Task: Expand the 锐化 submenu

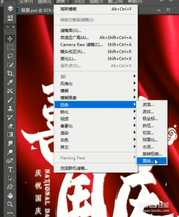Action: click(96, 112)
